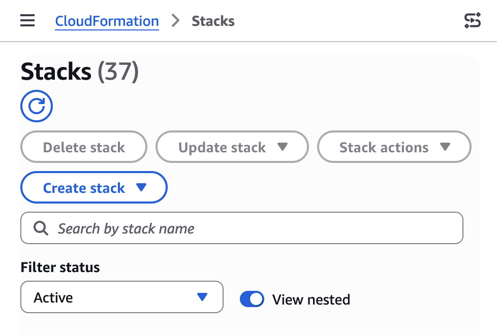
Task: Follow the CloudFormation breadcrumb link
Action: [x=107, y=21]
